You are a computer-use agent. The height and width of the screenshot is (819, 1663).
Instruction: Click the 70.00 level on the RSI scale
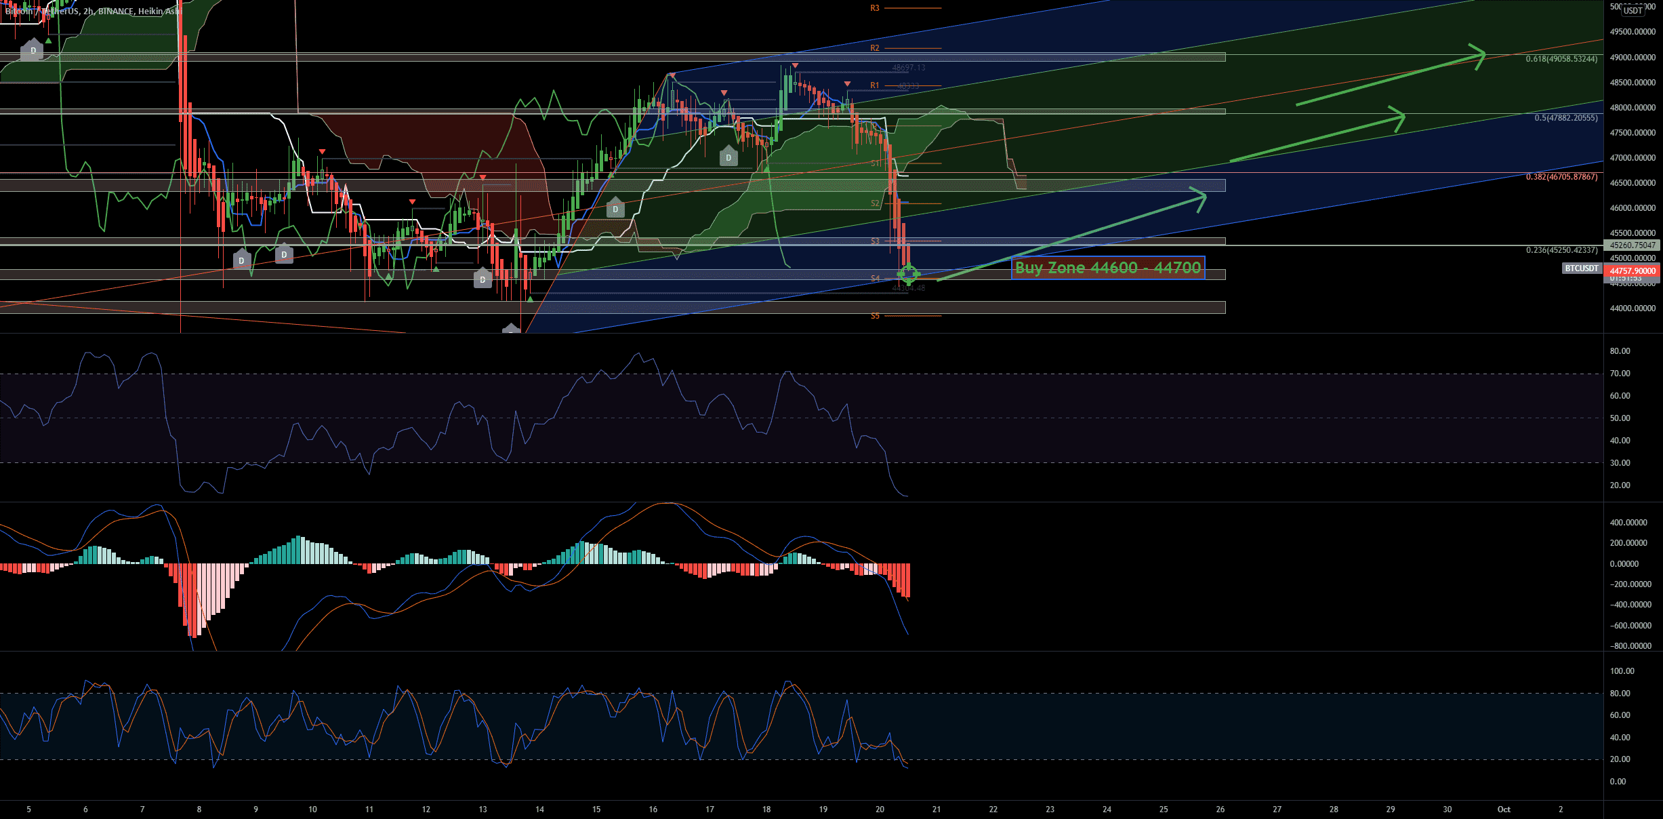[x=1620, y=374]
